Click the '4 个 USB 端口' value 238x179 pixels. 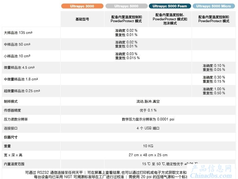pos(148,128)
